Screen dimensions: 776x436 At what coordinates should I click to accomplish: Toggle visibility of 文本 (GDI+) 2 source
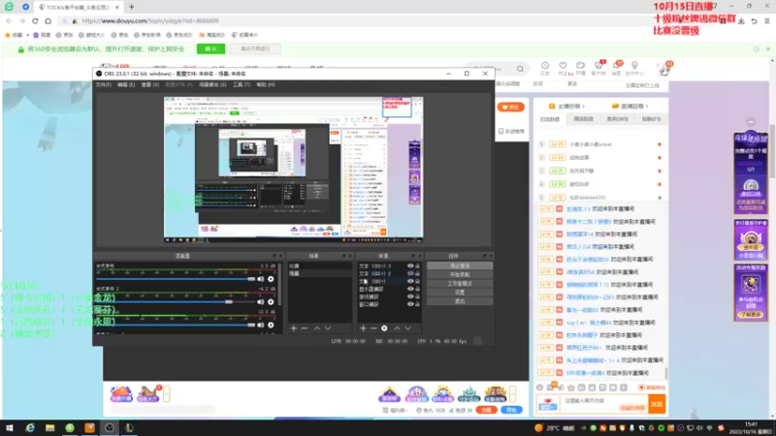tap(410, 273)
